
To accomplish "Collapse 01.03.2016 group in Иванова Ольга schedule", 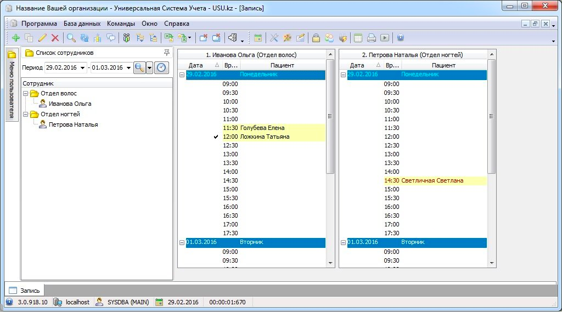I will tap(182, 242).
